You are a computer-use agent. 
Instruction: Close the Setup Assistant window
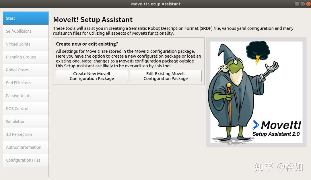coord(308,4)
